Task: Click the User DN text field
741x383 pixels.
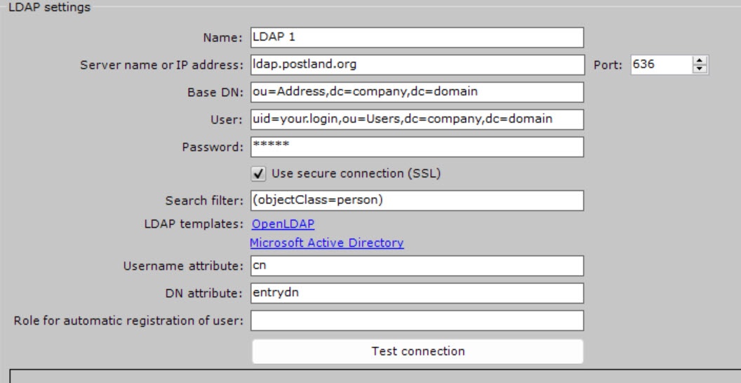Action: pyautogui.click(x=417, y=119)
